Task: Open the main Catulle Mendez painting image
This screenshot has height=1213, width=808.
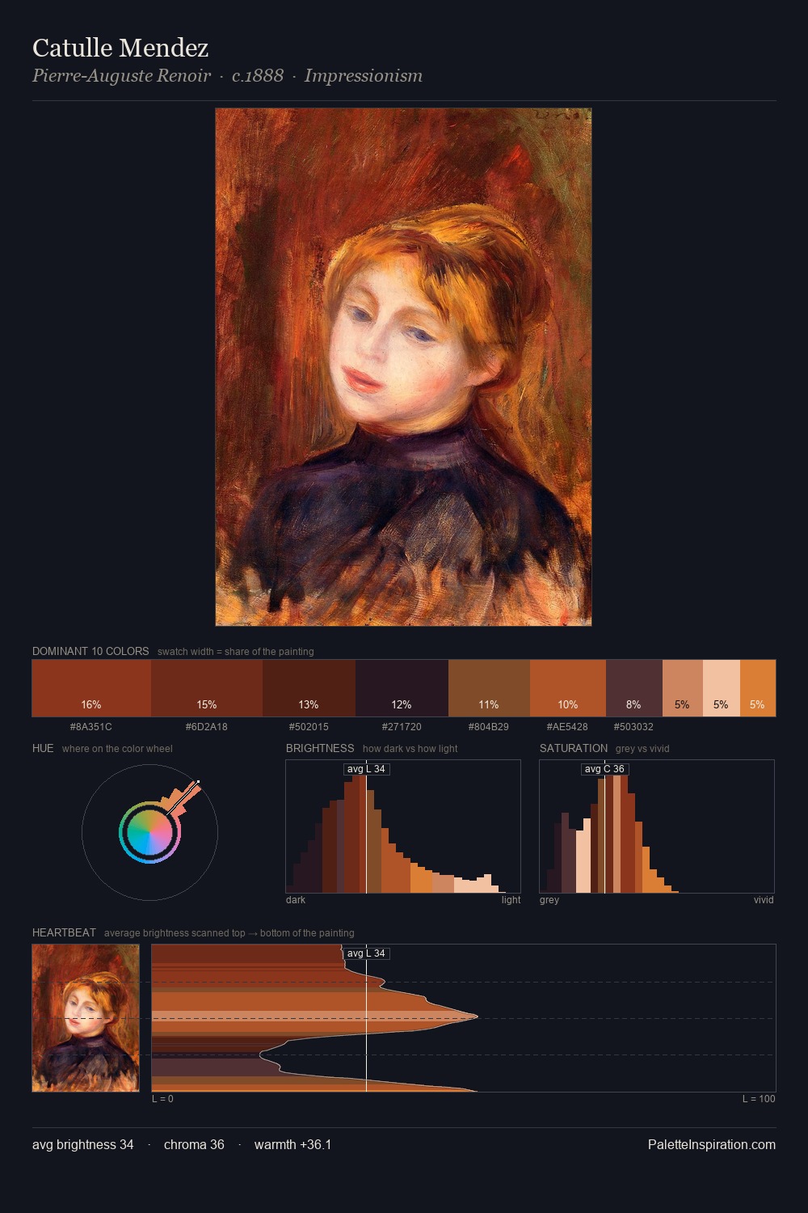Action: pos(403,367)
